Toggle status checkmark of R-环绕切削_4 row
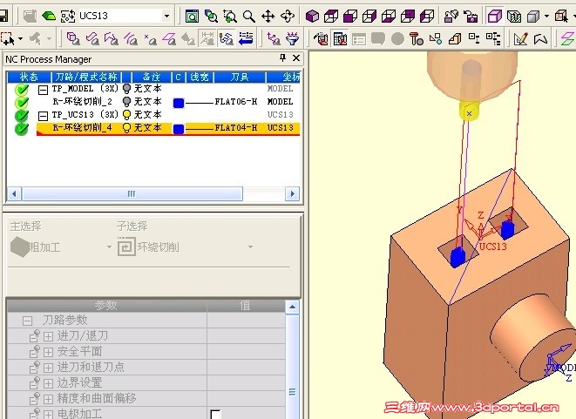576x419 pixels. click(x=22, y=128)
